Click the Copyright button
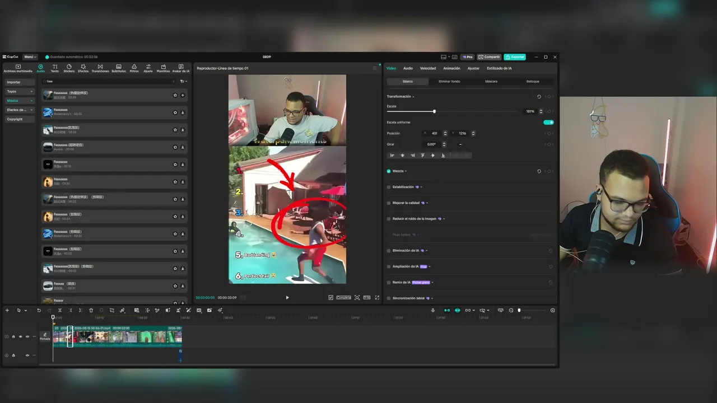717x403 pixels. point(20,119)
